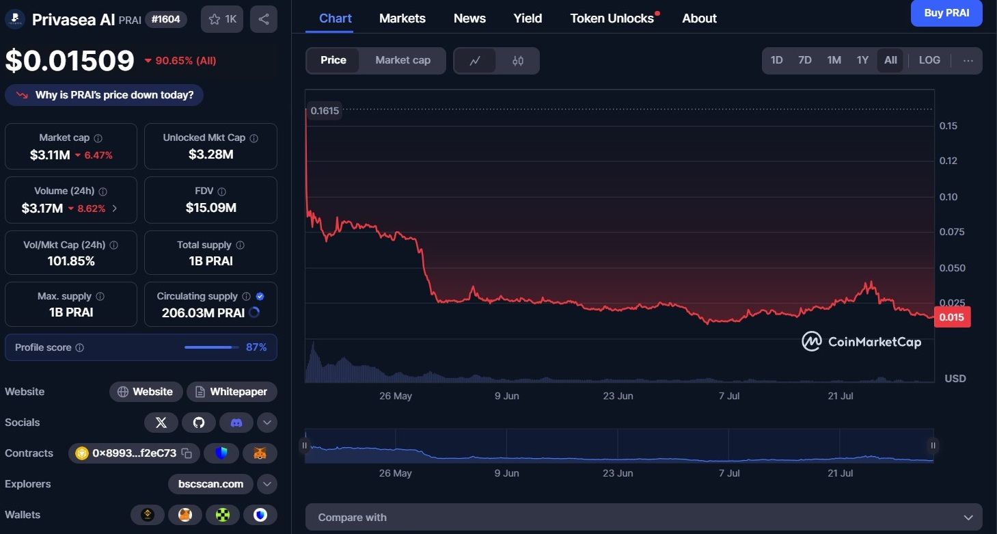
Task: Show FDV info icon
Action: click(x=221, y=191)
